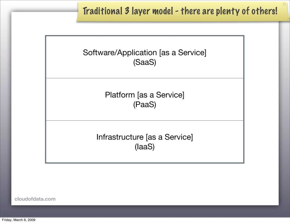
Task: Select the Infrastructure [as a Service] text
Action: click(144, 137)
